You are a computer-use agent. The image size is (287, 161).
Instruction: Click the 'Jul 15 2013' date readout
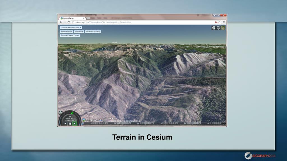click(70, 119)
